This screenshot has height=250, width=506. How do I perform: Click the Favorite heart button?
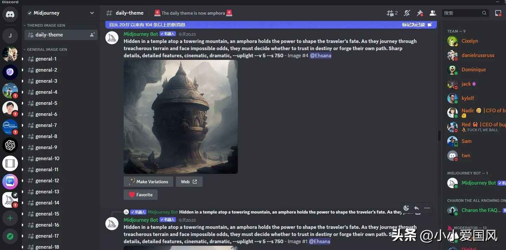[x=141, y=195]
